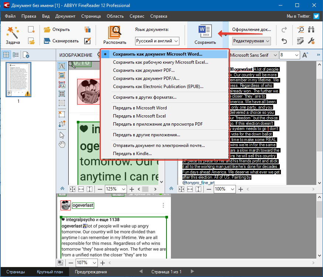Expand the Редактируемая layout mode dropdown
The image size is (323, 277).
[x=251, y=41]
